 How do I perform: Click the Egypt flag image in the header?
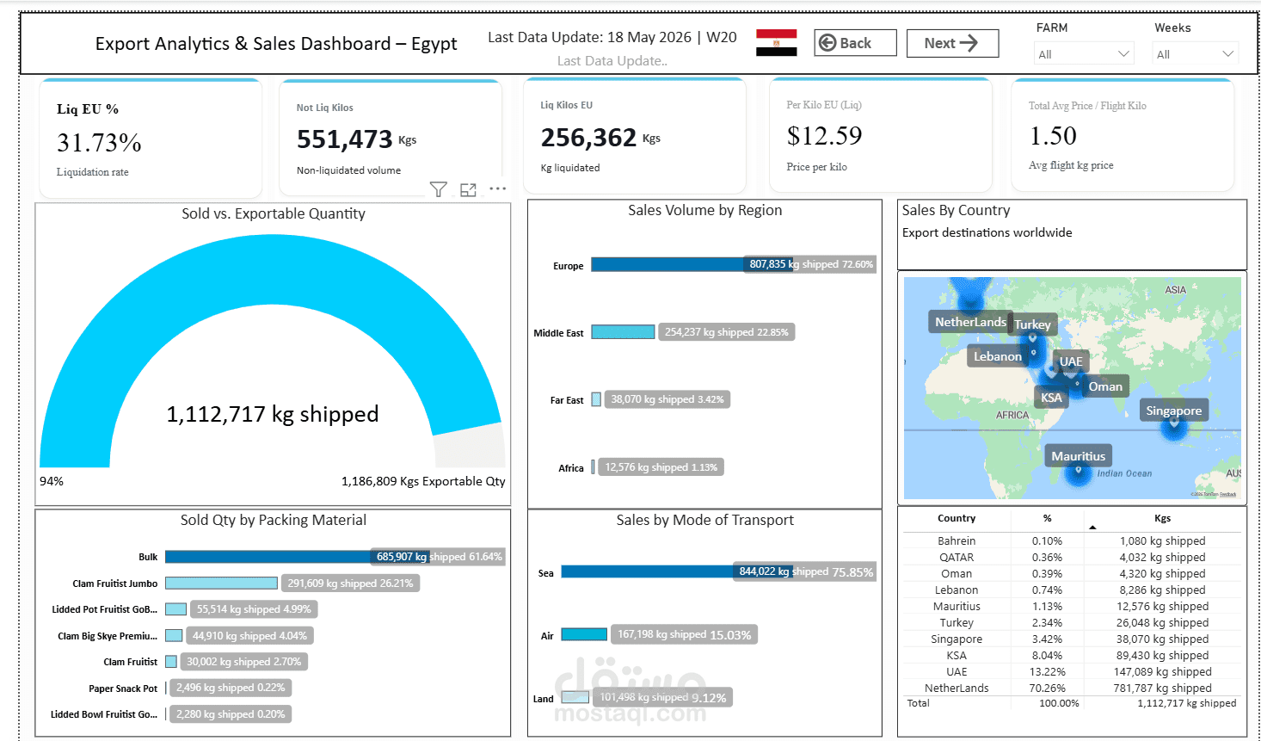[776, 42]
